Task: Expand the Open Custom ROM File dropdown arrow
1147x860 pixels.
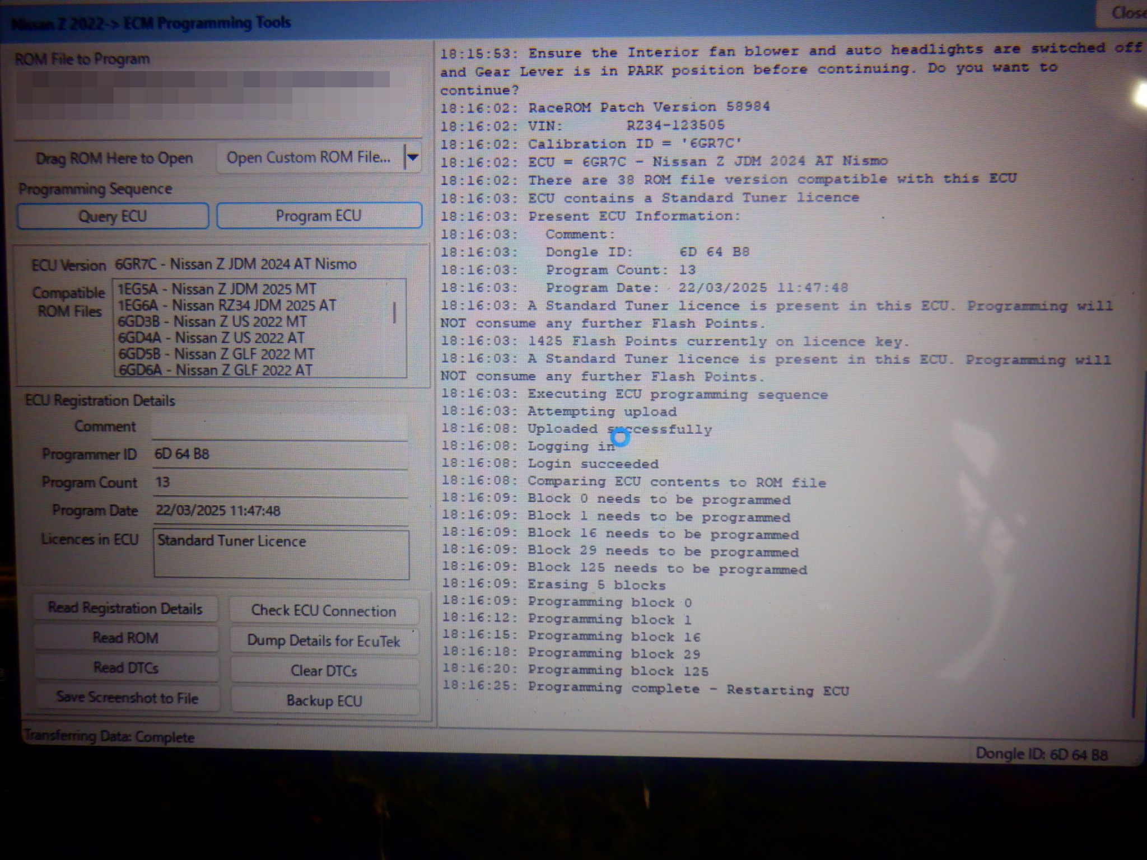Action: click(412, 157)
